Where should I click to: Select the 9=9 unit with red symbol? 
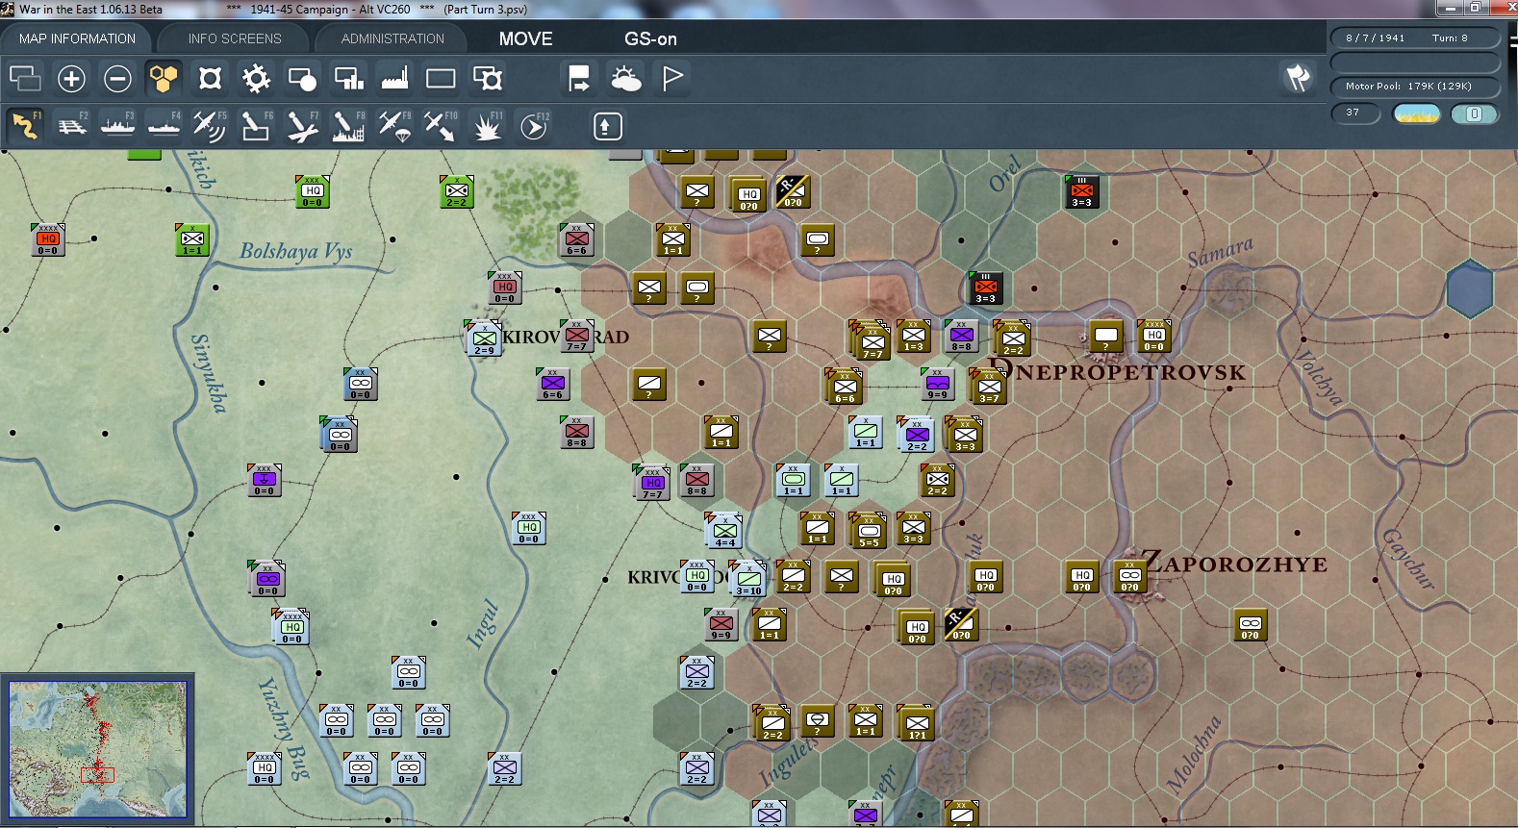[x=721, y=625]
